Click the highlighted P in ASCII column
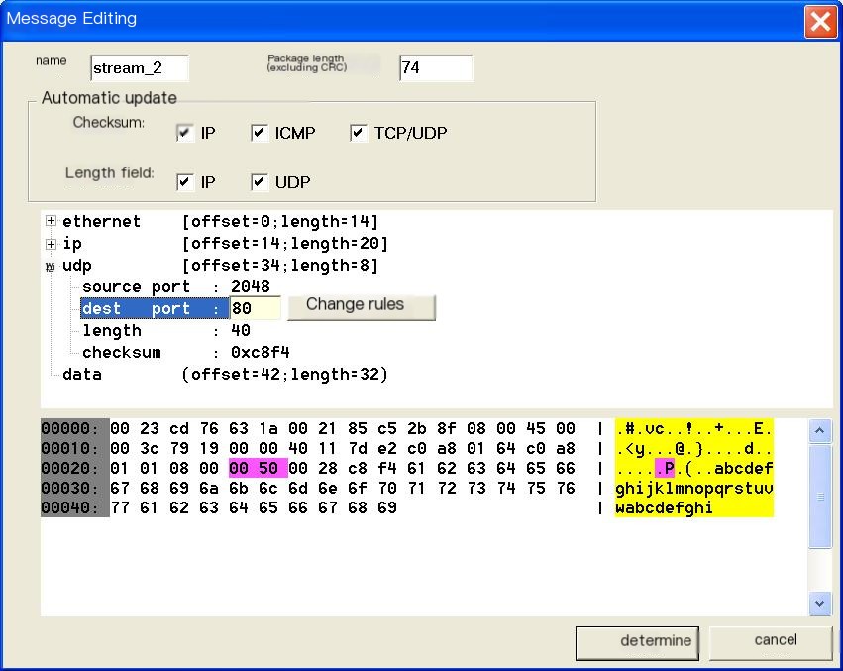 coord(665,468)
